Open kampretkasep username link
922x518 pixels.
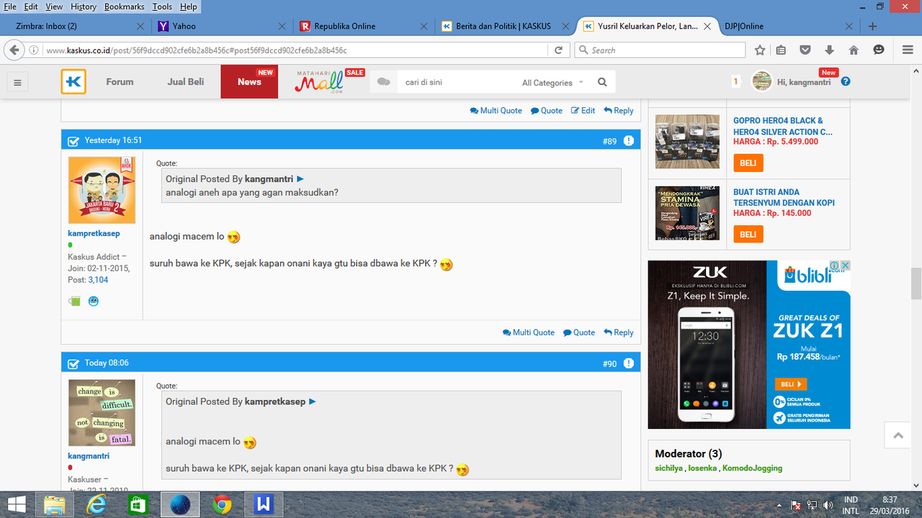pos(94,234)
